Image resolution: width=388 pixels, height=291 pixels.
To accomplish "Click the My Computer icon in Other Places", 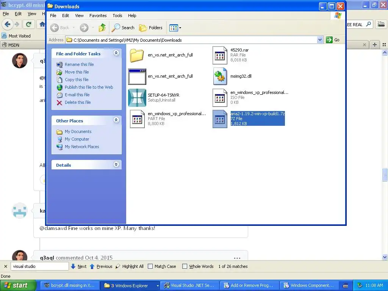I will pyautogui.click(x=59, y=139).
